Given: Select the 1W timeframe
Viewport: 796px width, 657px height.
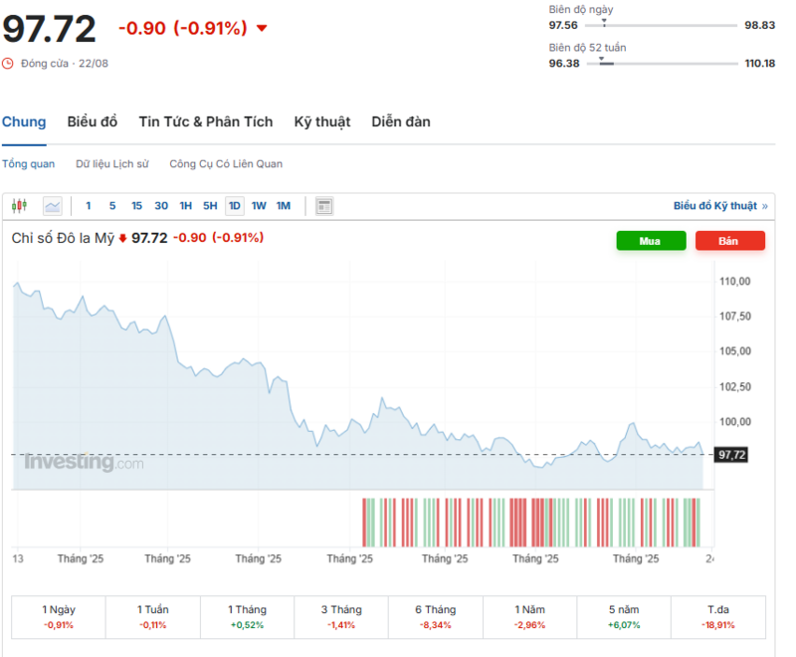Looking at the screenshot, I should tap(258, 205).
